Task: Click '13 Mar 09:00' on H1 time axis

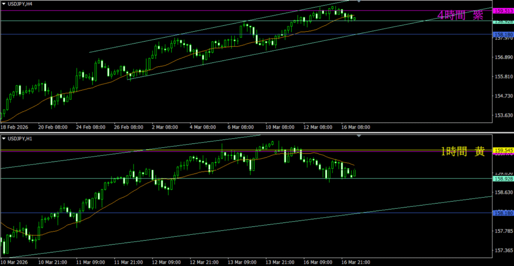Action: [241, 262]
